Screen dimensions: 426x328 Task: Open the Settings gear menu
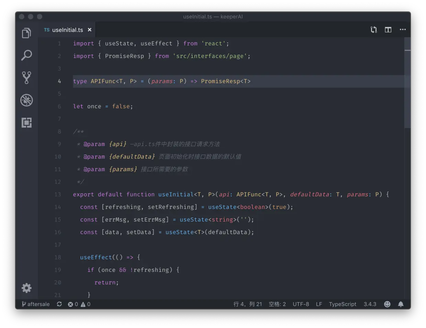click(26, 288)
